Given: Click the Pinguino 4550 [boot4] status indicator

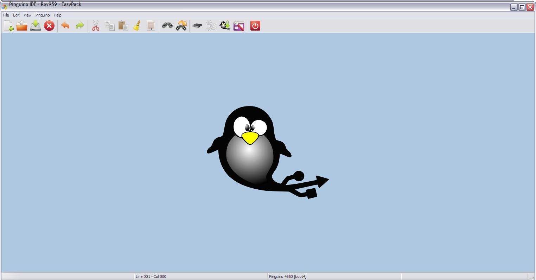Looking at the screenshot, I should (288, 276).
